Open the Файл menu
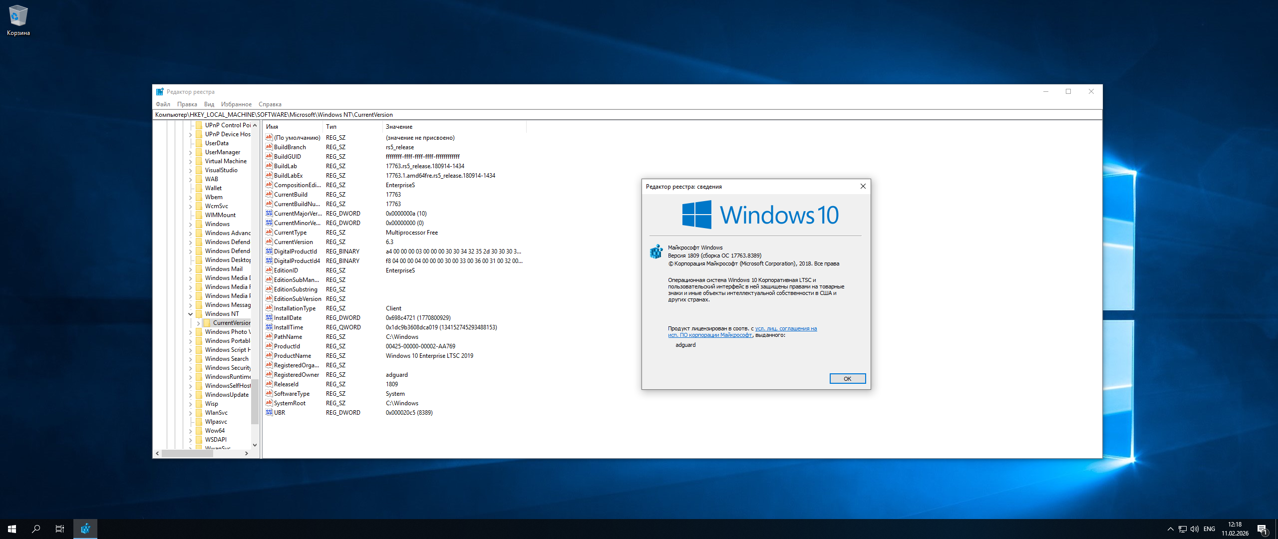Image resolution: width=1278 pixels, height=539 pixels. [163, 104]
